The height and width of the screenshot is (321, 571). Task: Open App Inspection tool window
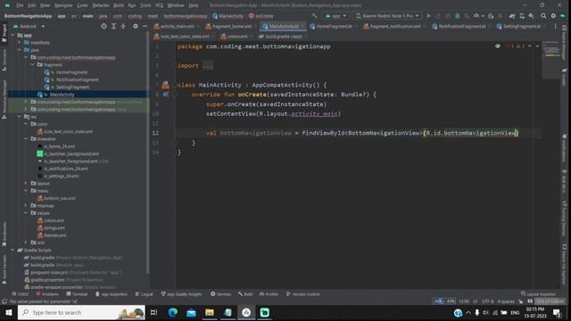pos(111,294)
